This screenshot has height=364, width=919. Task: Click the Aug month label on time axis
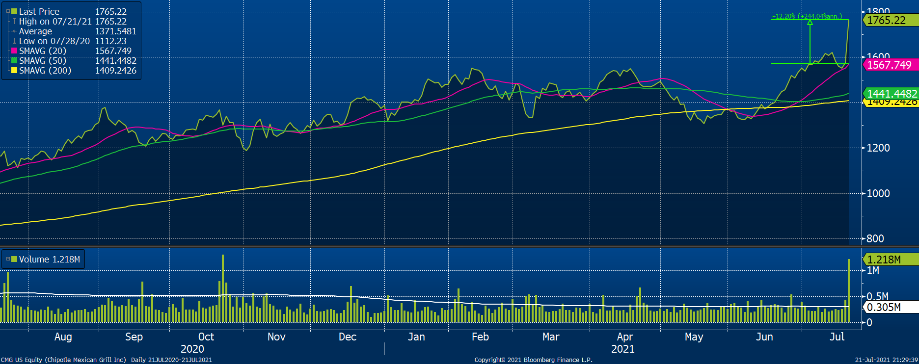63,337
